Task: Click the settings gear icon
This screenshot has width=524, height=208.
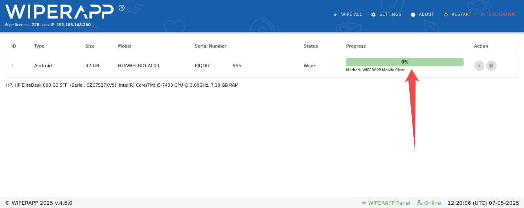Action: [373, 15]
